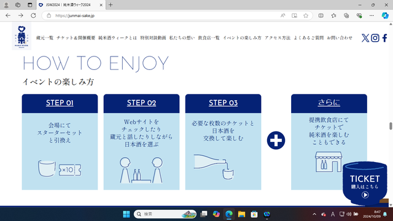Add page to favorites with star icon
Viewport: 393px width, 221px height.
pyautogui.click(x=306, y=15)
